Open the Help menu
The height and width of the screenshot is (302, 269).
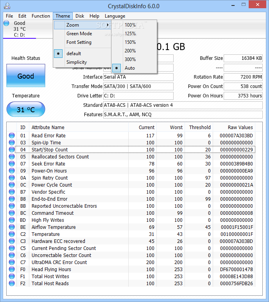[x=94, y=16]
